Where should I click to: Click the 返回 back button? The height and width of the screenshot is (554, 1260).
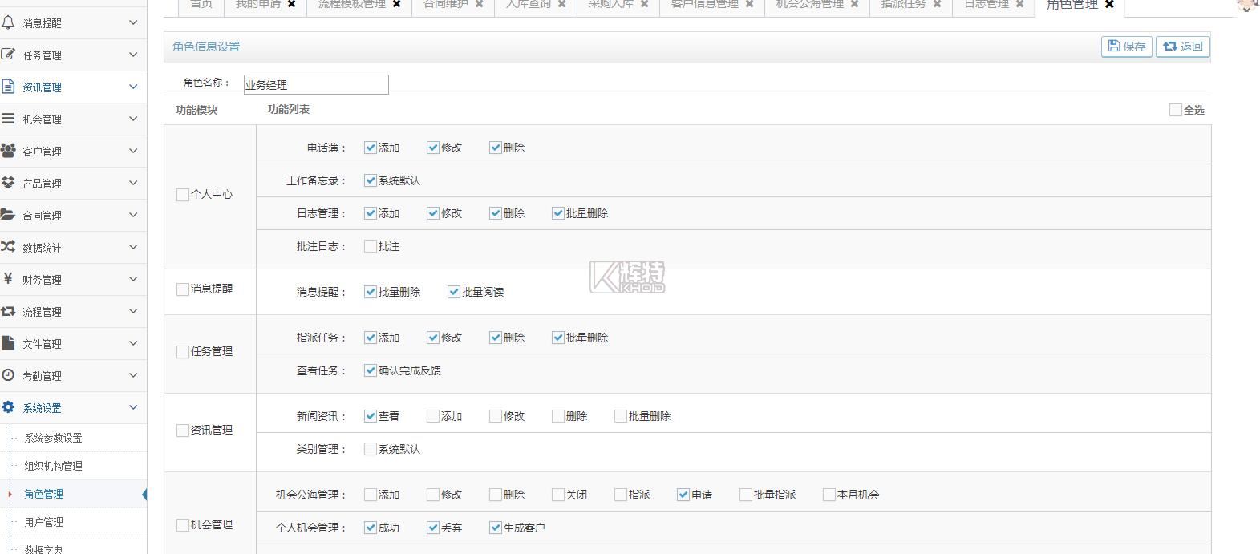[1182, 47]
